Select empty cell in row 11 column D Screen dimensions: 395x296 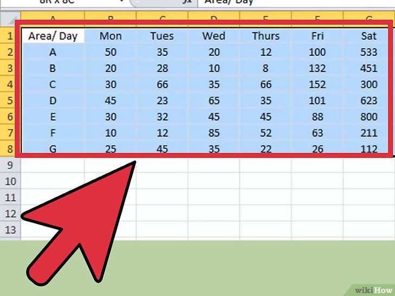click(214, 197)
